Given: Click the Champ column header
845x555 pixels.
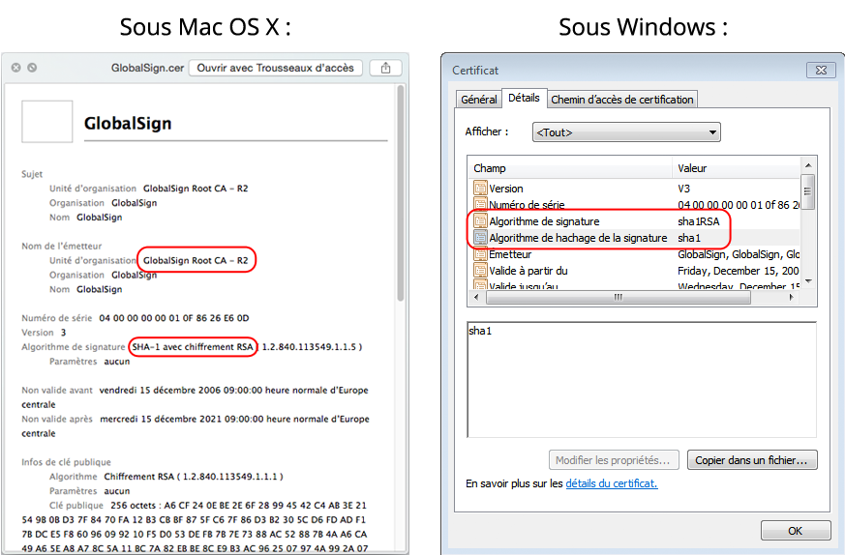Looking at the screenshot, I should coord(570,168).
